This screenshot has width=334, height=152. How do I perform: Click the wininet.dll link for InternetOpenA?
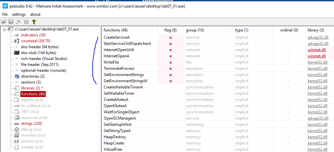tap(317, 56)
